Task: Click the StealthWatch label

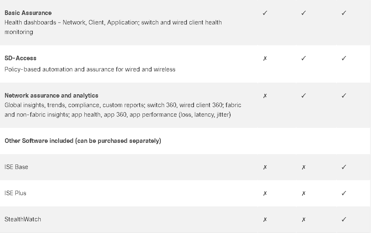Action: (23, 219)
